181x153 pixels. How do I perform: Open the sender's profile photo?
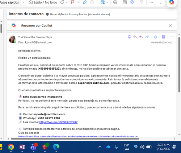click(12, 39)
